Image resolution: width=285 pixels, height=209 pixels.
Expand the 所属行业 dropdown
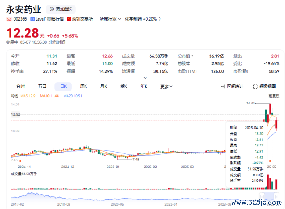(110, 19)
